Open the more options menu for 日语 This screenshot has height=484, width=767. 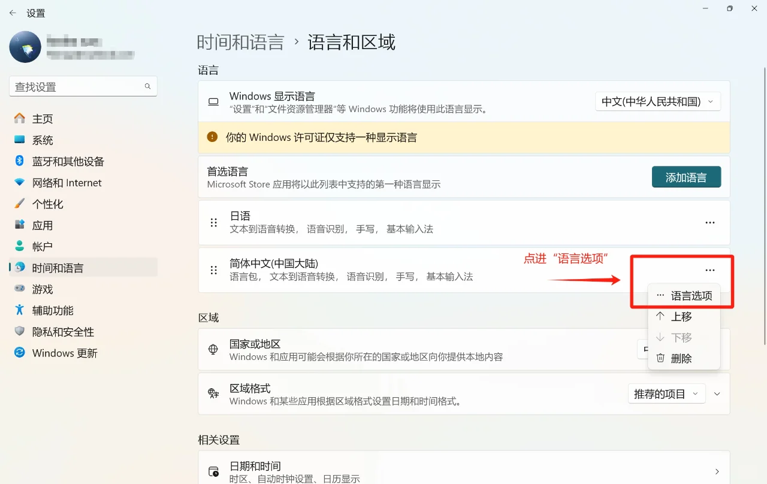coord(710,222)
